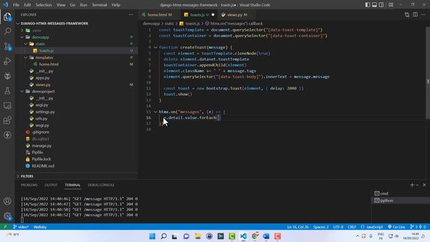Close the terminal panel
Screen dimensions: 430x242
point(424,185)
